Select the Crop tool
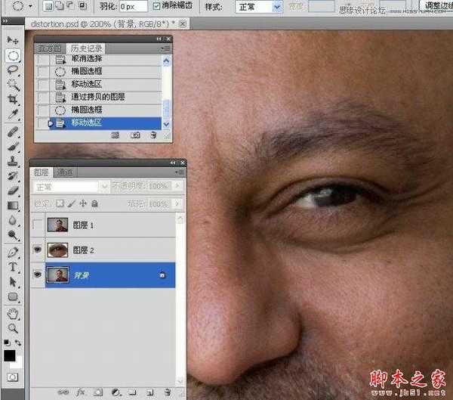Viewport: 453px width, 400px height. [x=13, y=100]
